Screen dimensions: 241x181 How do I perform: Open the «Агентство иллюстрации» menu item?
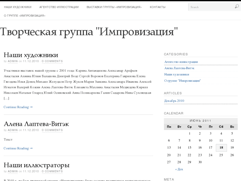(x=59, y=7)
